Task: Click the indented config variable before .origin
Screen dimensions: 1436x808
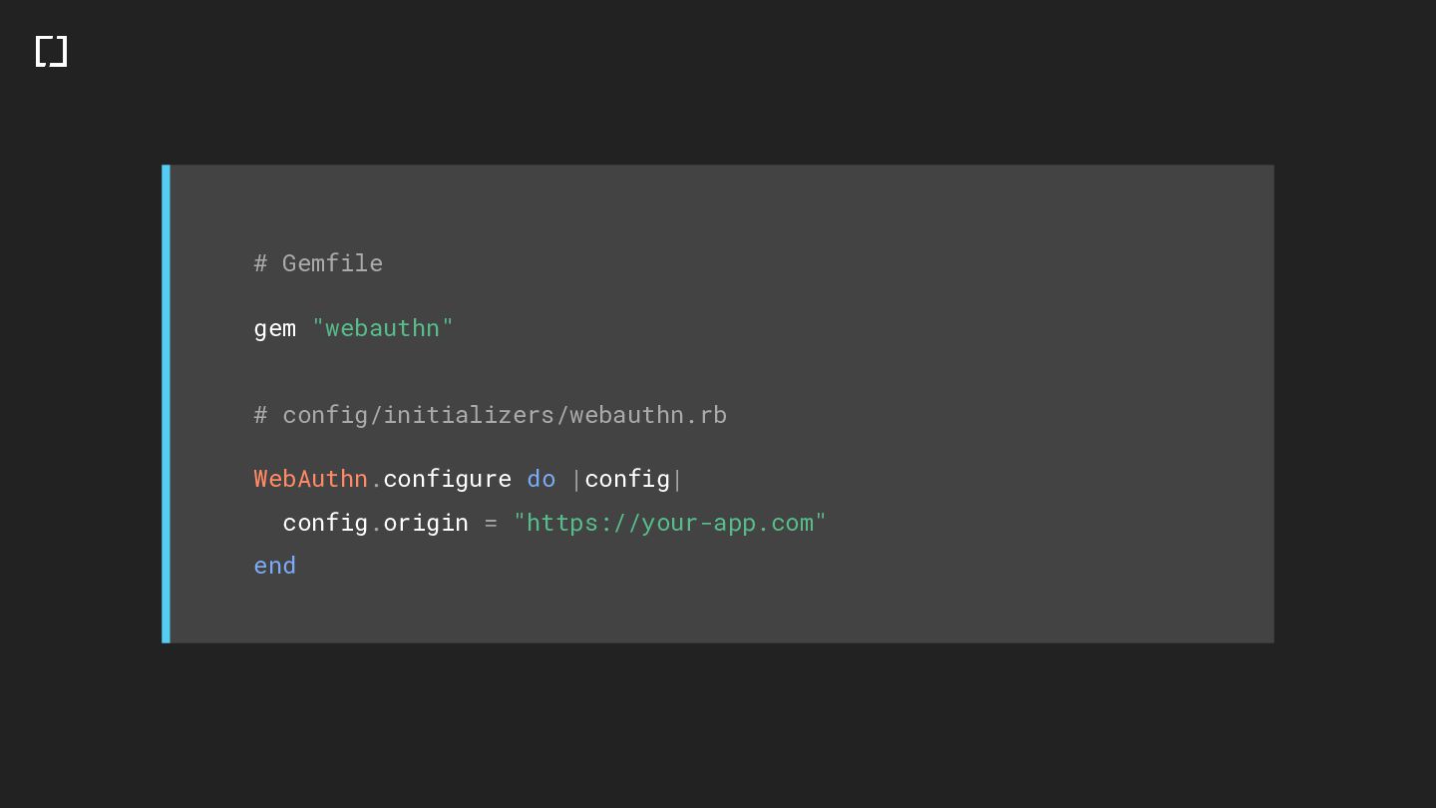Action: pos(325,523)
